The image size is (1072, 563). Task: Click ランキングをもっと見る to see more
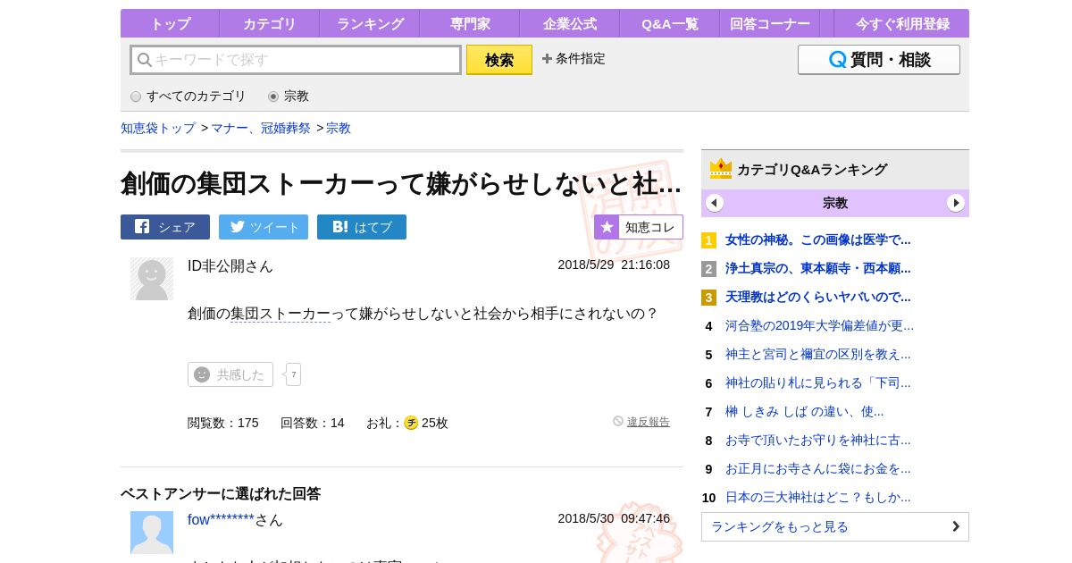pos(835,526)
